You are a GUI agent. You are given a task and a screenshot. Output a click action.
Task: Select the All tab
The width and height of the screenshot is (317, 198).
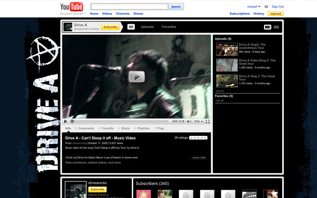pos(131,27)
